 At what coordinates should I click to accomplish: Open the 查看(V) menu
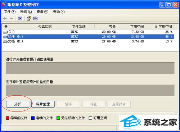(42, 12)
